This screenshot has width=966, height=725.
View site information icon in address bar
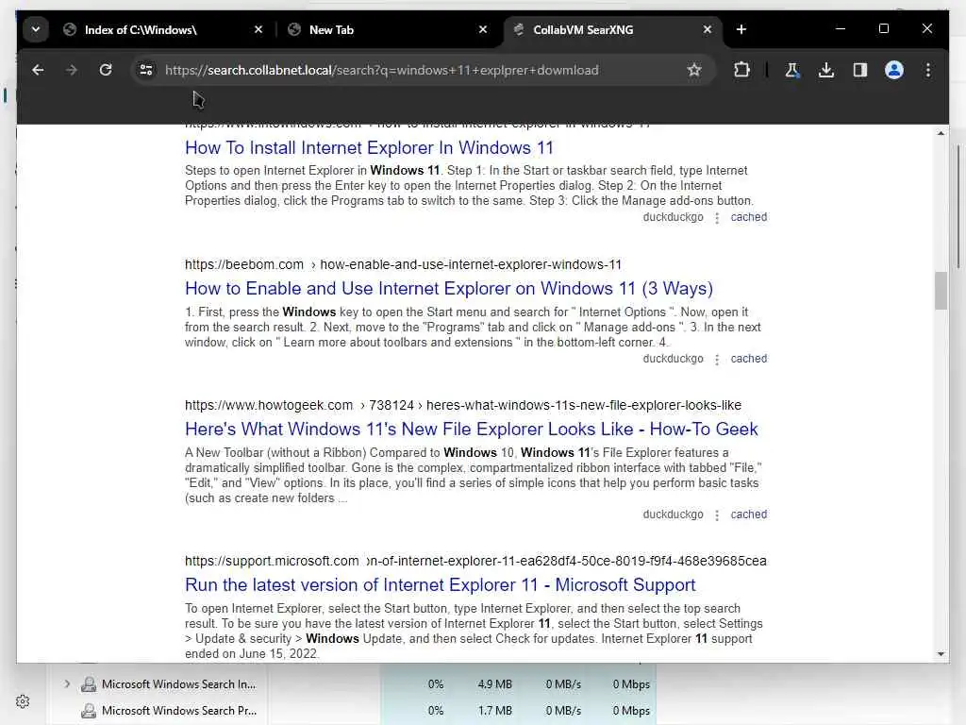tap(146, 70)
